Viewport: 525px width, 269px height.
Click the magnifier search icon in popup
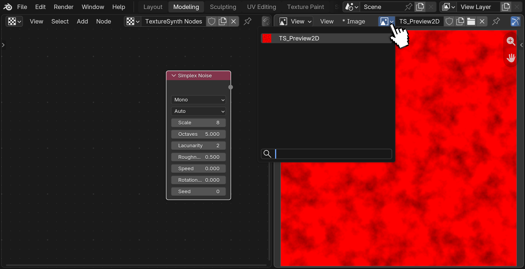pyautogui.click(x=267, y=154)
